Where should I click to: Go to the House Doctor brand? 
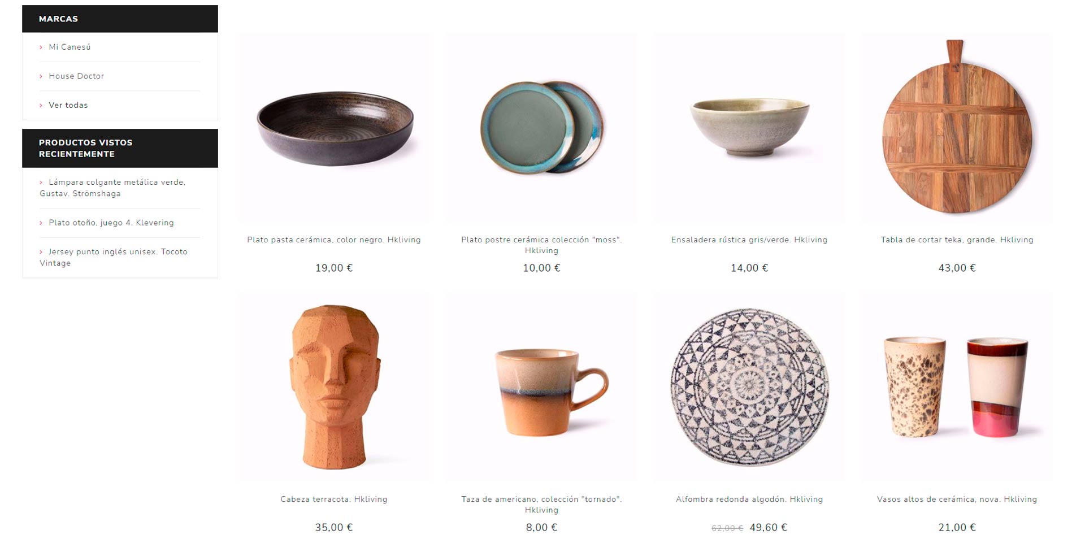click(76, 76)
